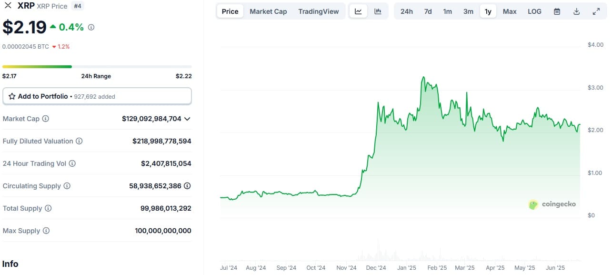Set chart range to 7d
This screenshot has height=275, width=612.
pos(428,11)
